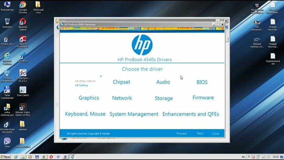Screen dimensions: 284x160
Task: Launch Google Chrome from the desktop
Action: coord(23,7)
